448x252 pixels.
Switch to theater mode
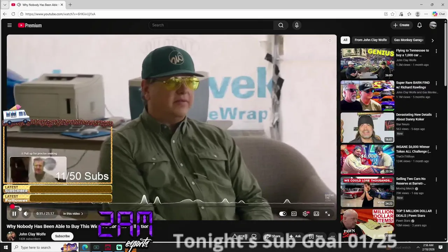coord(316,213)
